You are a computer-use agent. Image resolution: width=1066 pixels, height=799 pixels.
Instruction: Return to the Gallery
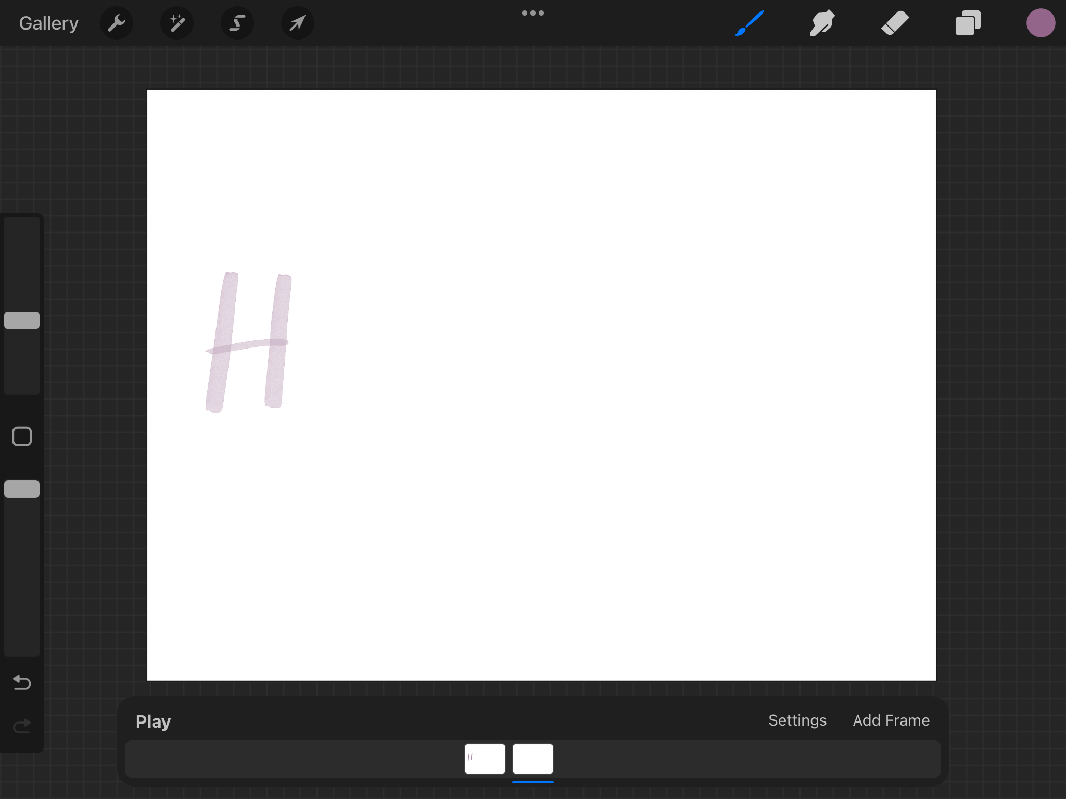48,22
